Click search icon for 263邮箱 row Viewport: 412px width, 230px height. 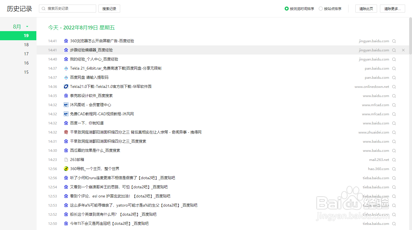coord(394,160)
